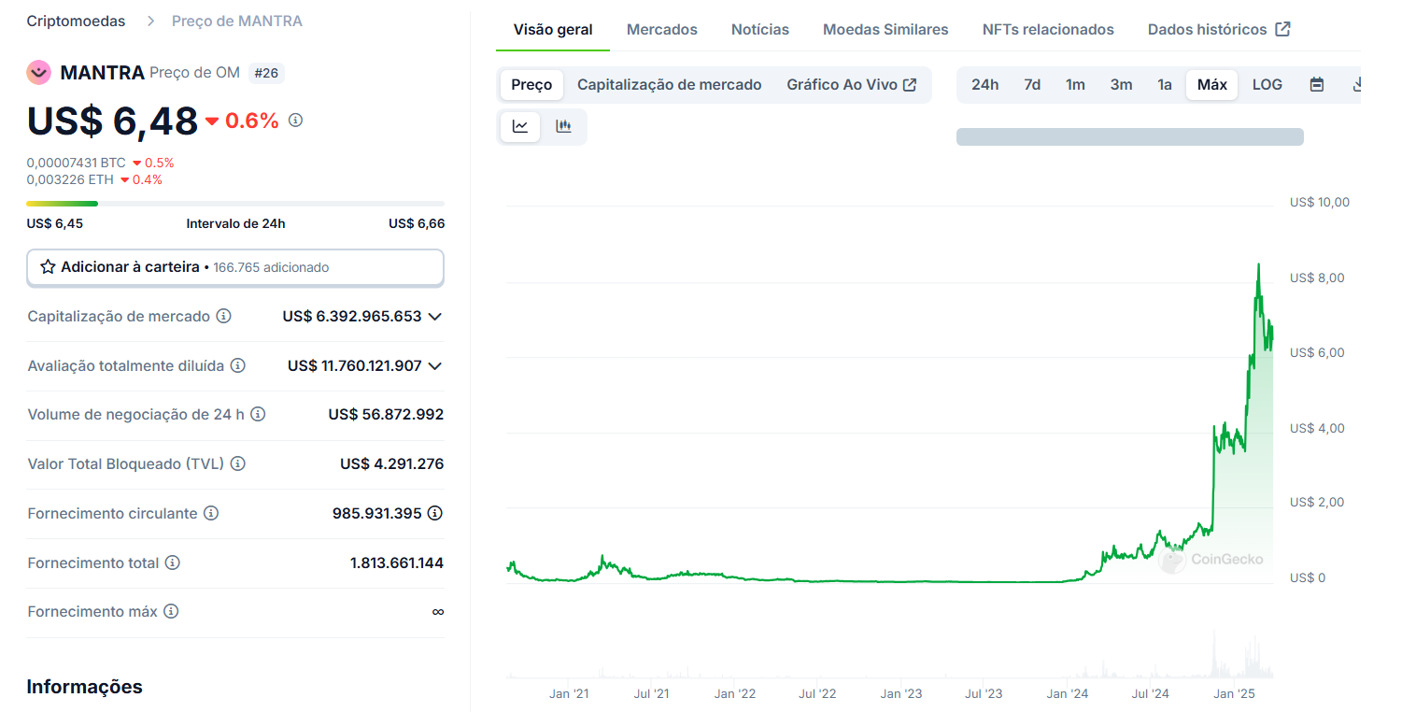Click the 1.813.661.144 total supply value
This screenshot has height=712, width=1416.
397,562
